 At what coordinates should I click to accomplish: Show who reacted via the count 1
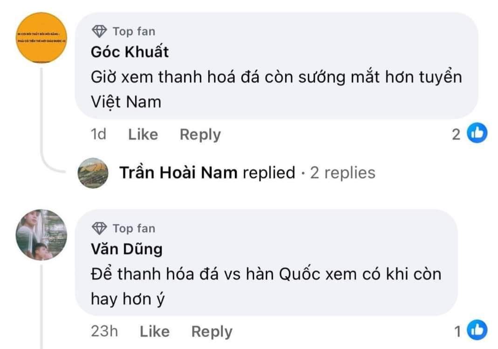[x=457, y=331]
